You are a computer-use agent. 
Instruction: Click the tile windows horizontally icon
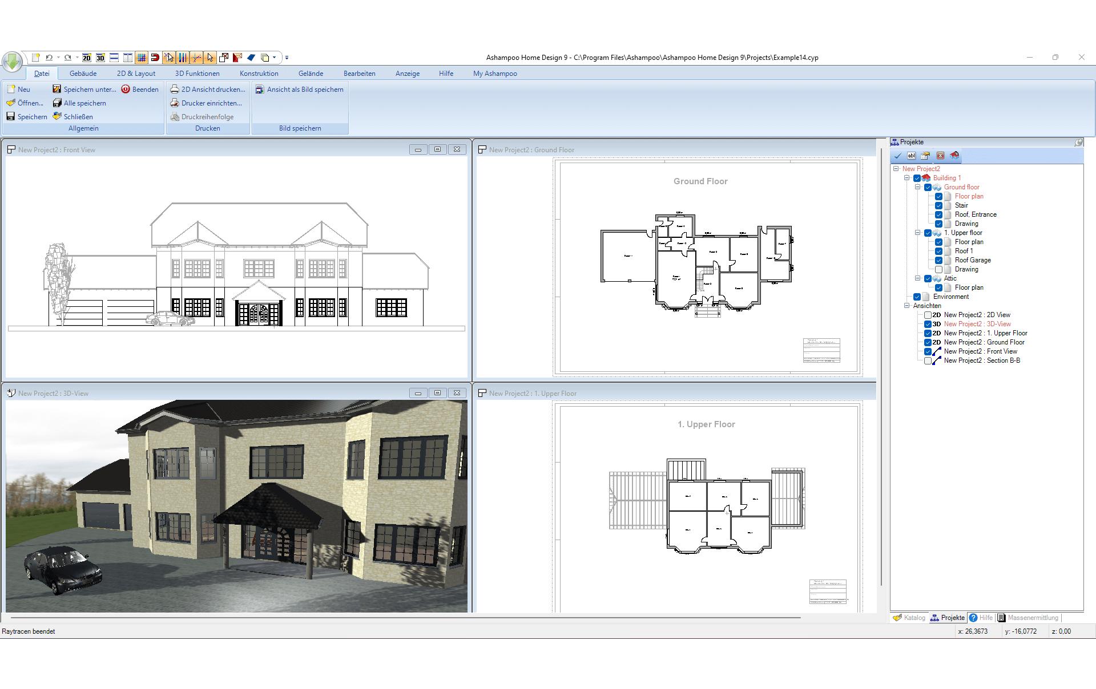tap(114, 58)
